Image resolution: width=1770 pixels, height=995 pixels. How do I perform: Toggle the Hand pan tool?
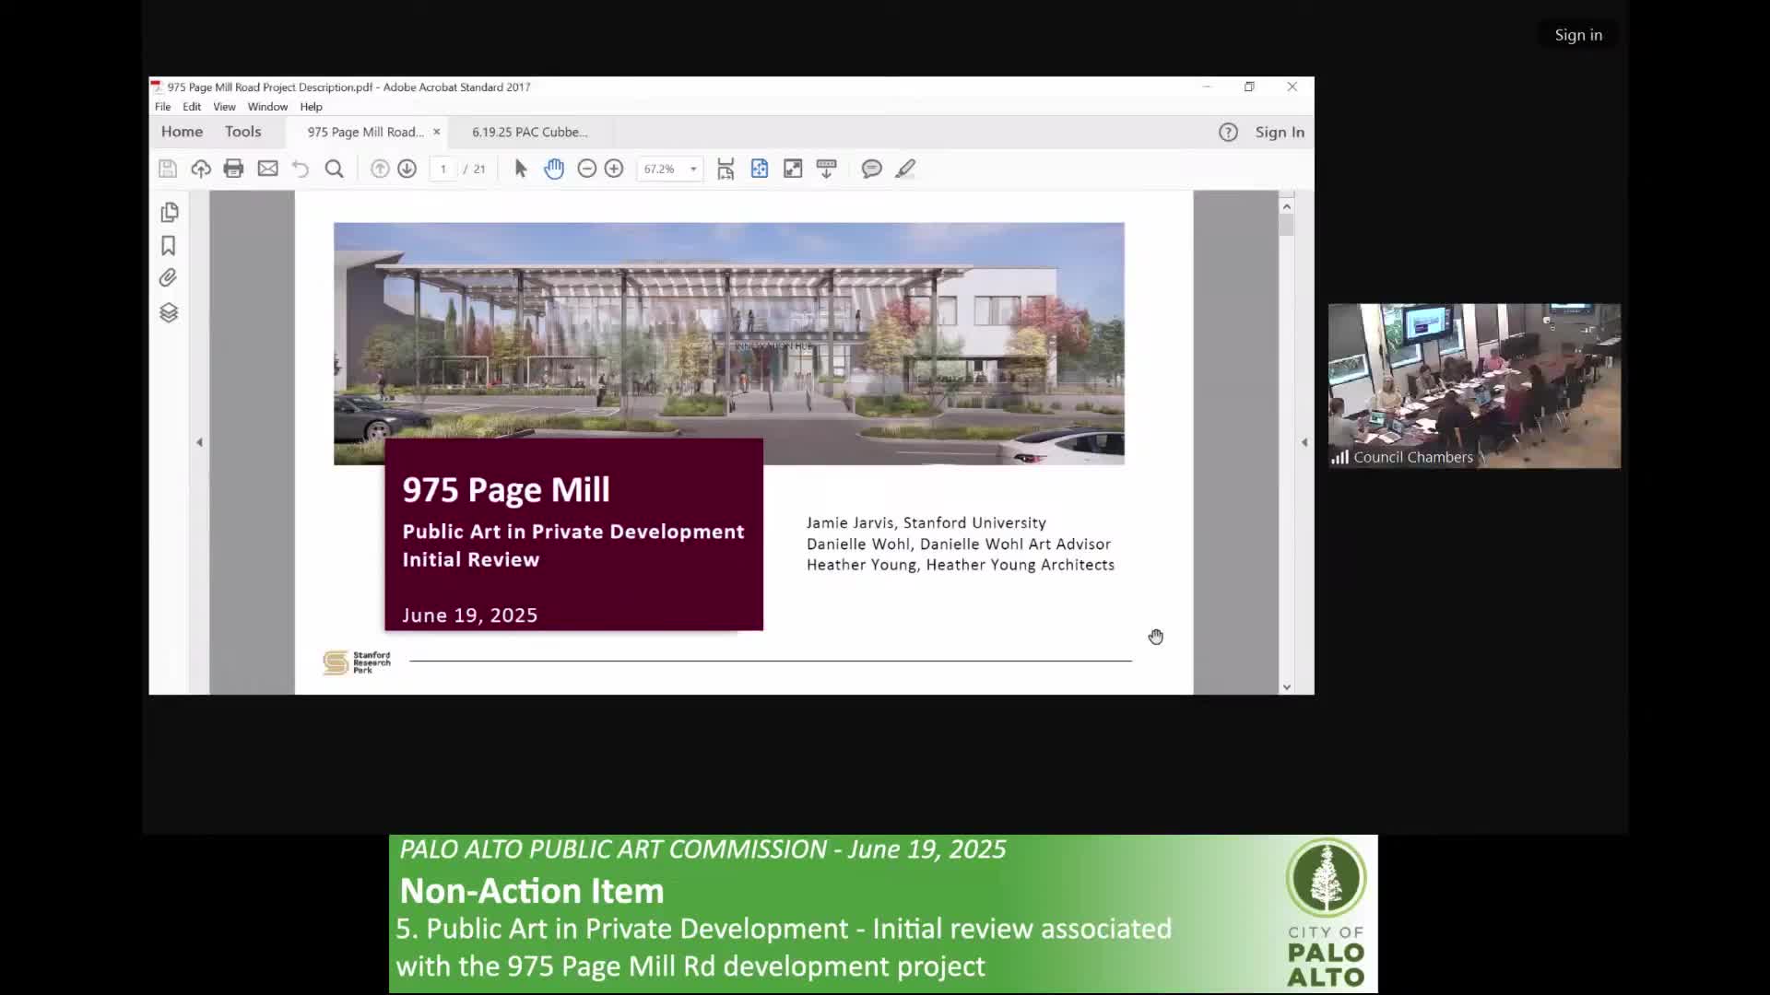point(553,169)
